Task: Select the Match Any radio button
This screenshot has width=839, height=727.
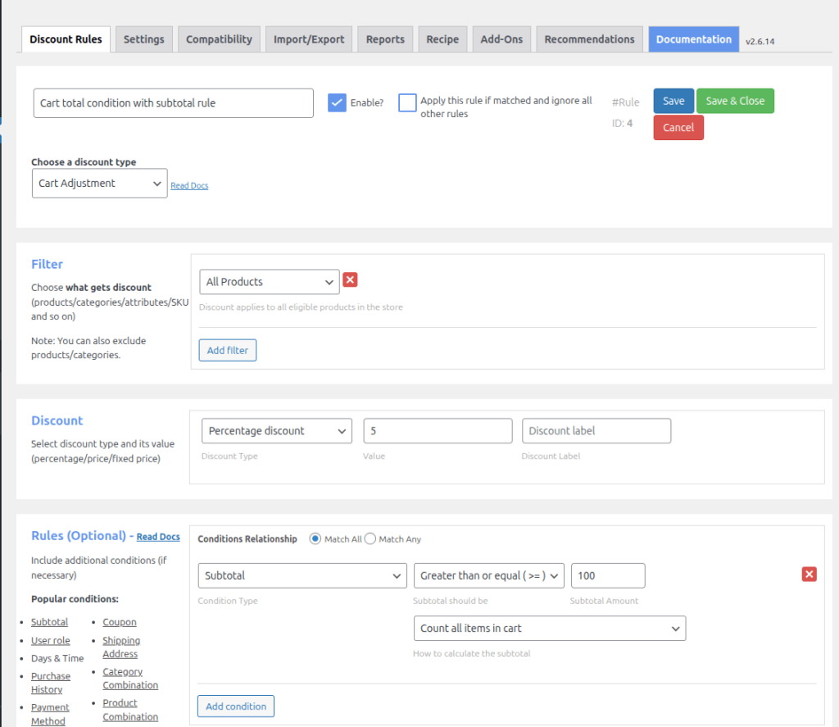Action: point(370,539)
